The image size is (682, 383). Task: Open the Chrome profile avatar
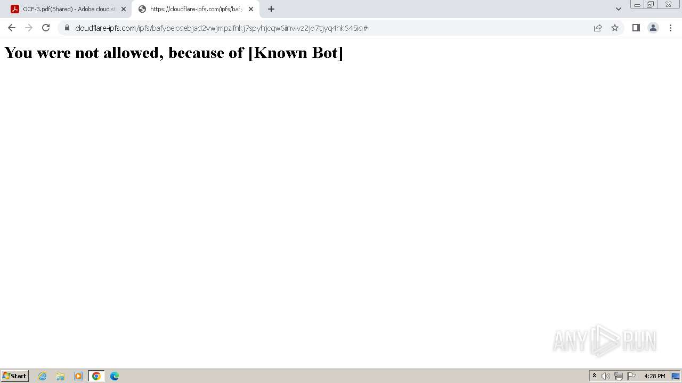coord(653,28)
